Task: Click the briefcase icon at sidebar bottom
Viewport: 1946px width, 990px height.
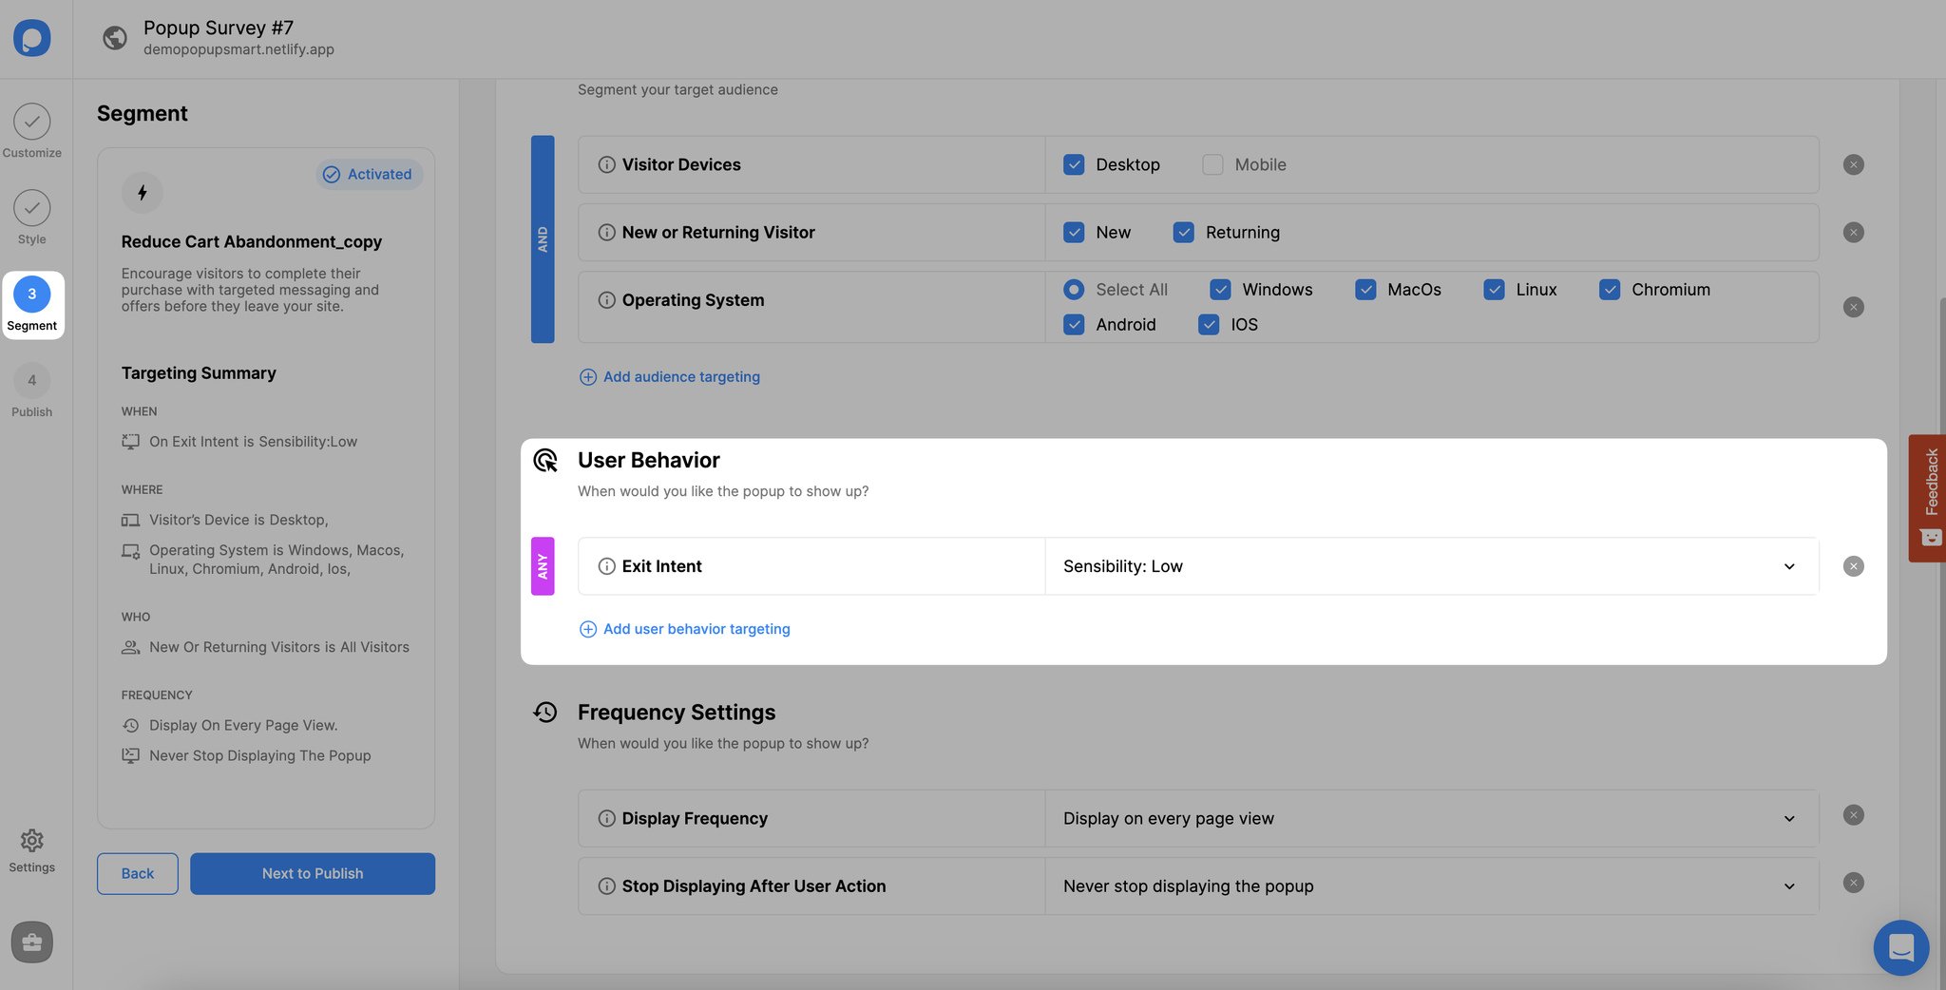Action: [x=31, y=942]
